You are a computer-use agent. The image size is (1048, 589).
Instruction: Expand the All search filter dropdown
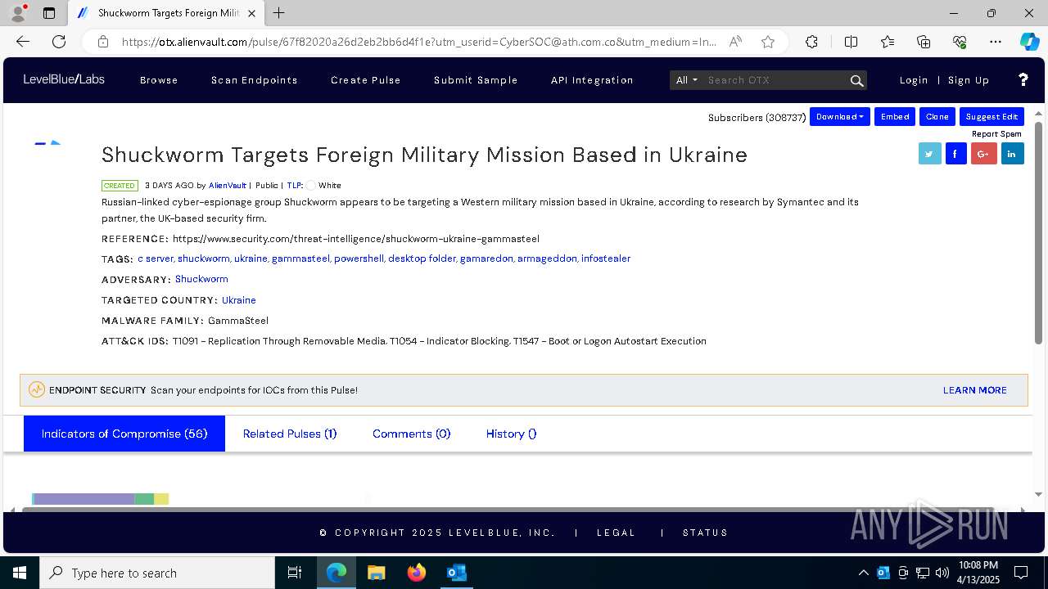686,80
